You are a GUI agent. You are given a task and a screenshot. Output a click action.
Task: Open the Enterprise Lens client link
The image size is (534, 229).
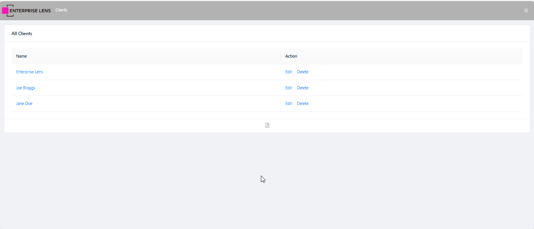[x=29, y=72]
